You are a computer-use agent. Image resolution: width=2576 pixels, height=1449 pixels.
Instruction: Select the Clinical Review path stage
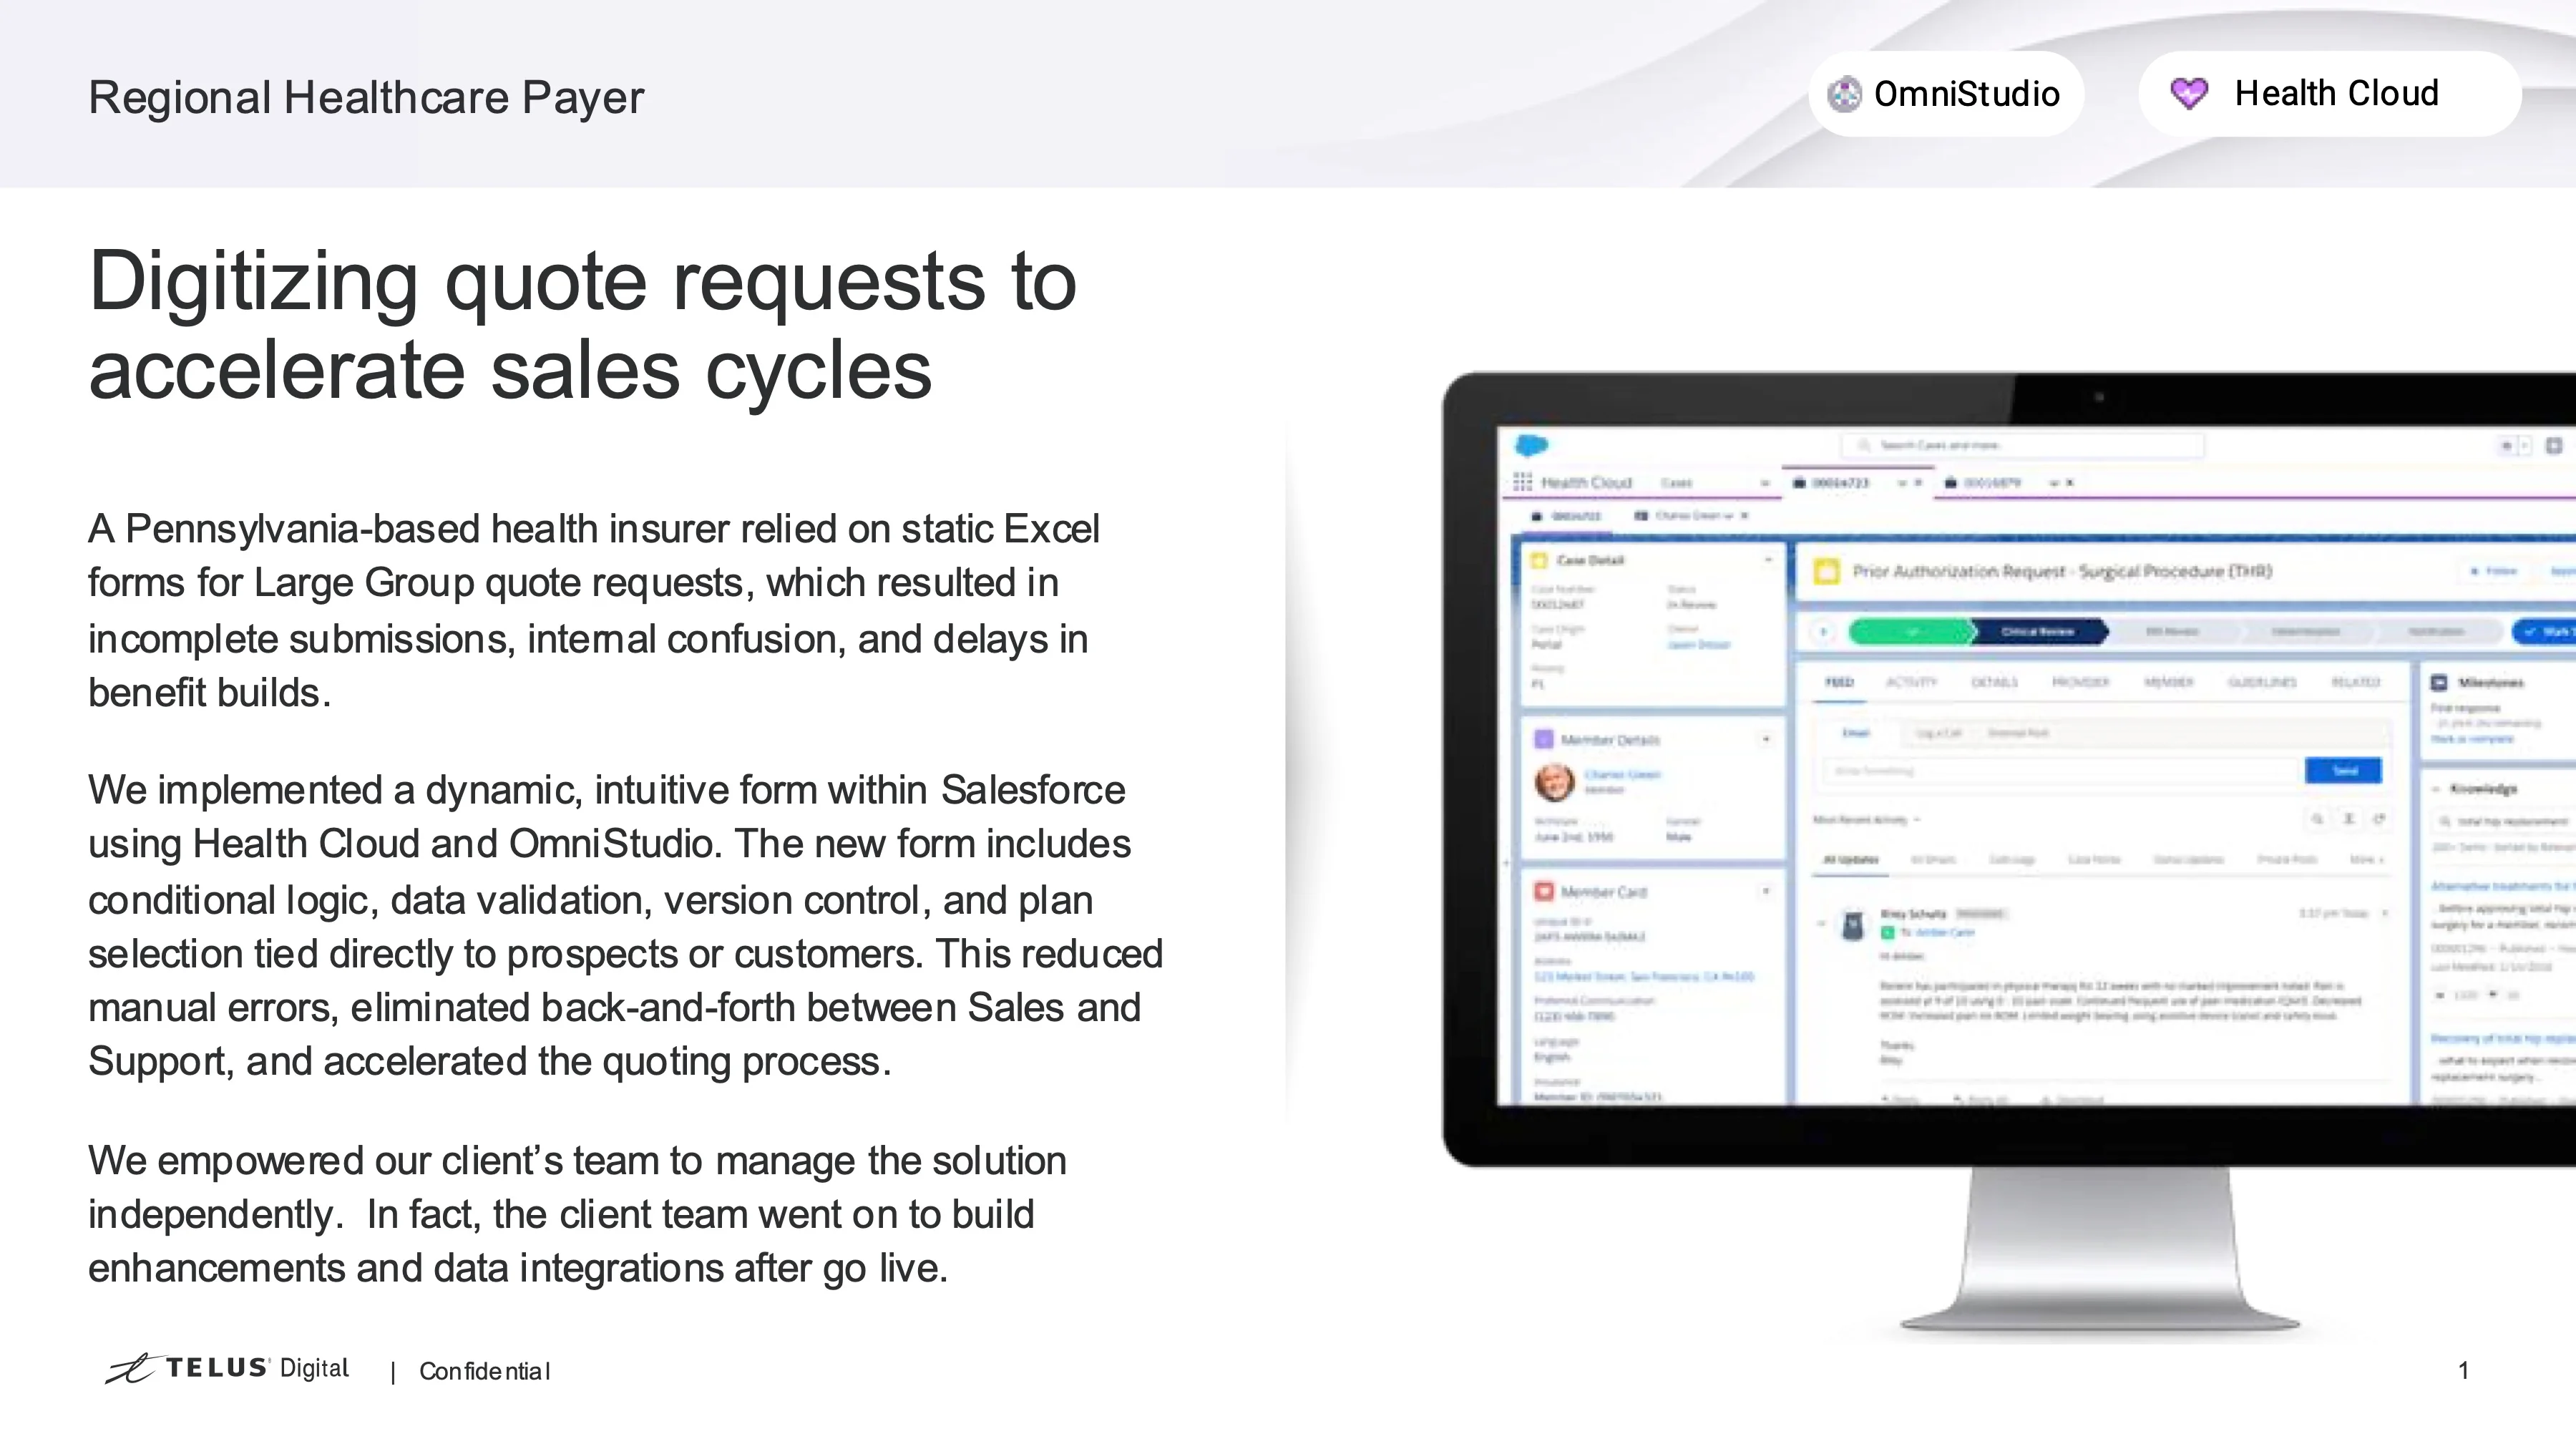[x=2038, y=632]
